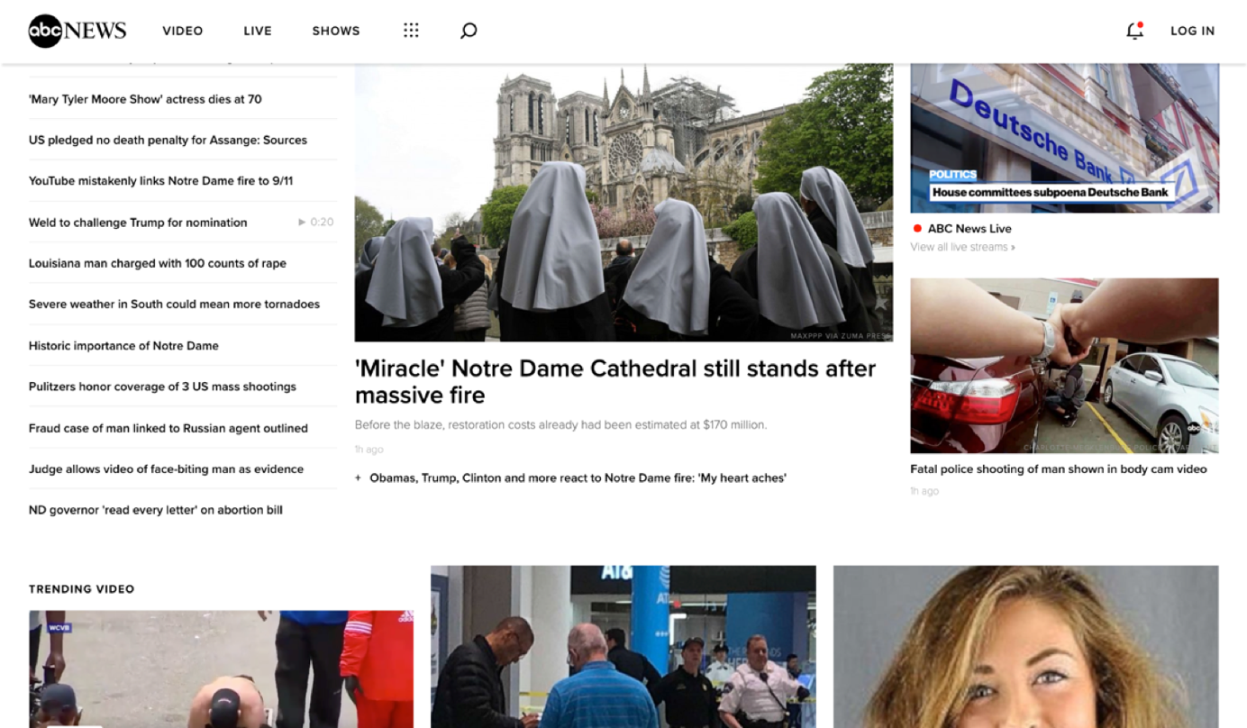The height and width of the screenshot is (728, 1247).
Task: Click the notifications bell icon
Action: pos(1134,31)
